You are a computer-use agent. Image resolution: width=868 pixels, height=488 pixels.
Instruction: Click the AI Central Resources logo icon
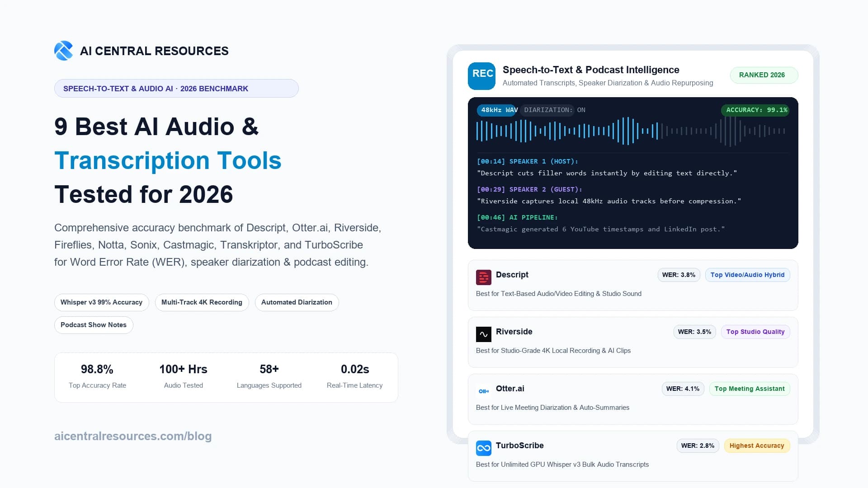pyautogui.click(x=64, y=51)
